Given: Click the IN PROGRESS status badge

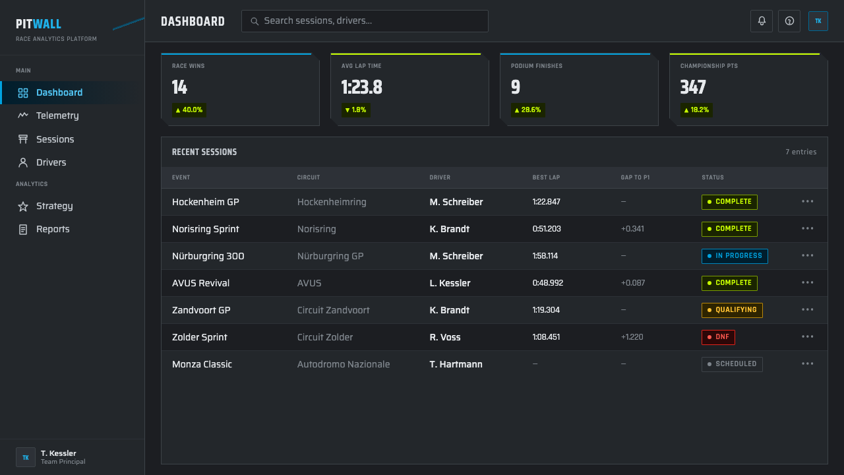Looking at the screenshot, I should 735,256.
